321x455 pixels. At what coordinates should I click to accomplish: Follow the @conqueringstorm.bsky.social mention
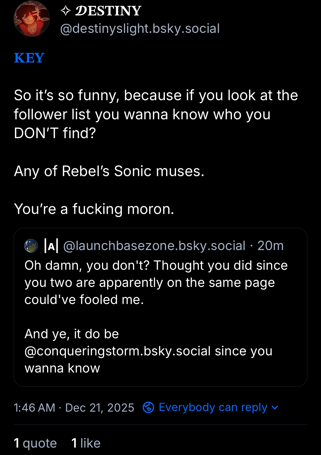pyautogui.click(x=118, y=351)
